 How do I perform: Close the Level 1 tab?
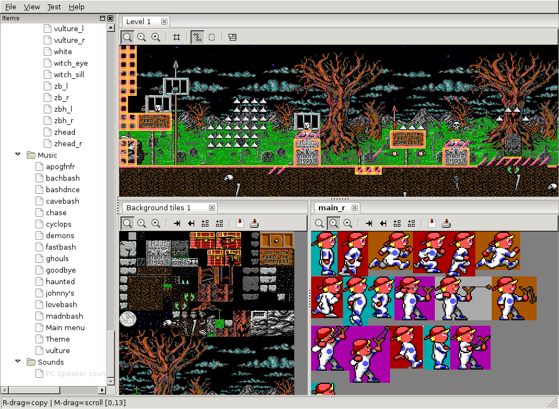click(164, 21)
